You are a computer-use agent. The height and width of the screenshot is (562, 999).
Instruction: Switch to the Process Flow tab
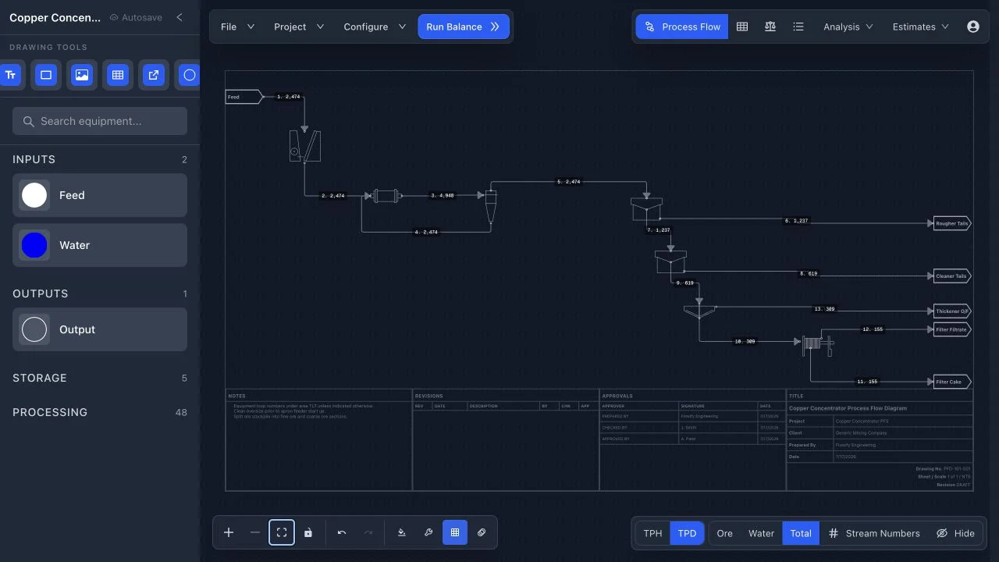(x=682, y=27)
